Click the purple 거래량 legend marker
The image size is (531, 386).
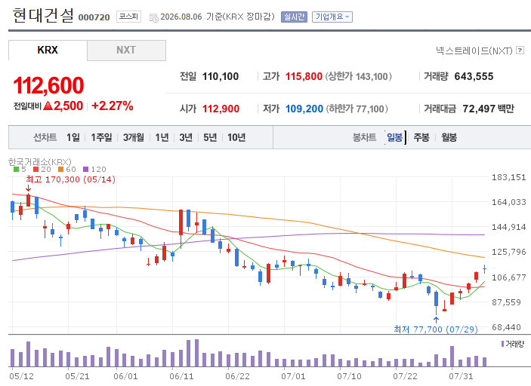[502, 344]
